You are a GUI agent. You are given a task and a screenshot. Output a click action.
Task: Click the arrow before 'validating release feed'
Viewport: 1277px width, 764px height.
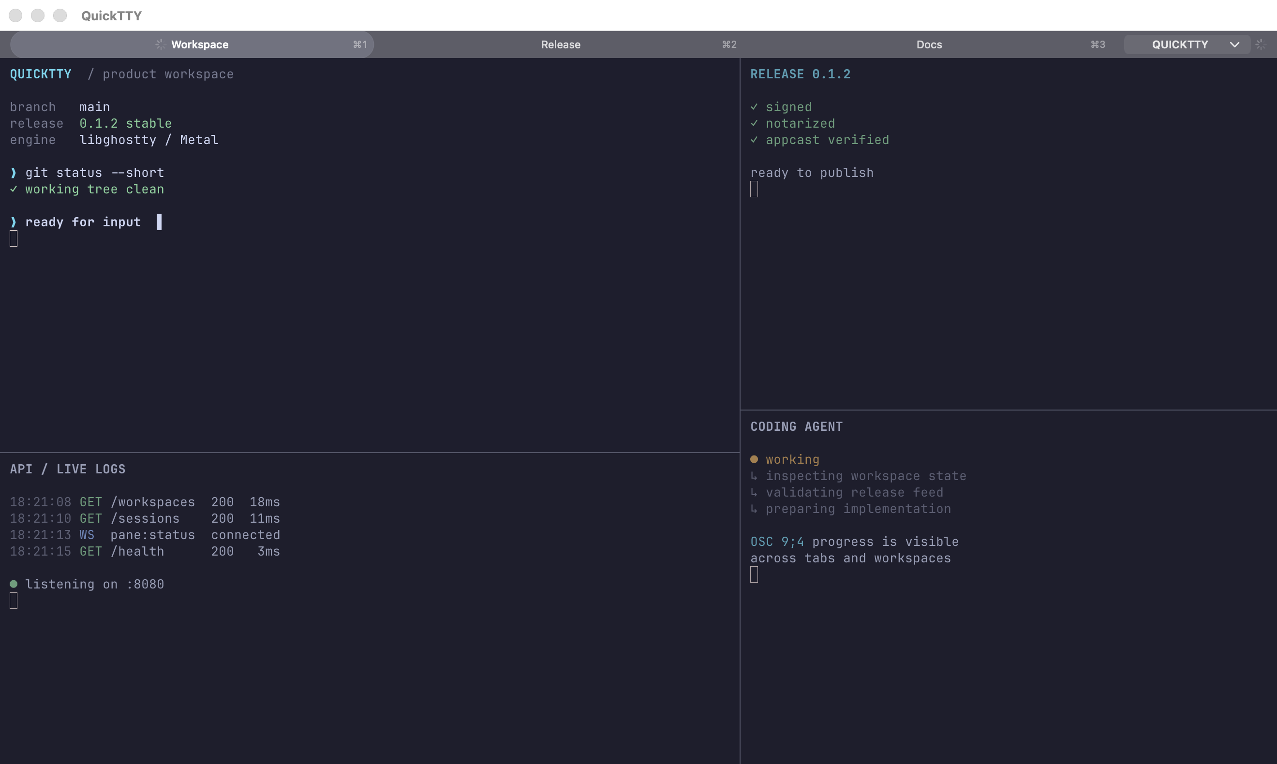pyautogui.click(x=754, y=492)
